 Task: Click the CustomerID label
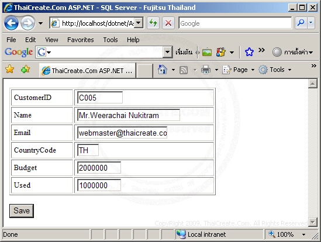[33, 98]
